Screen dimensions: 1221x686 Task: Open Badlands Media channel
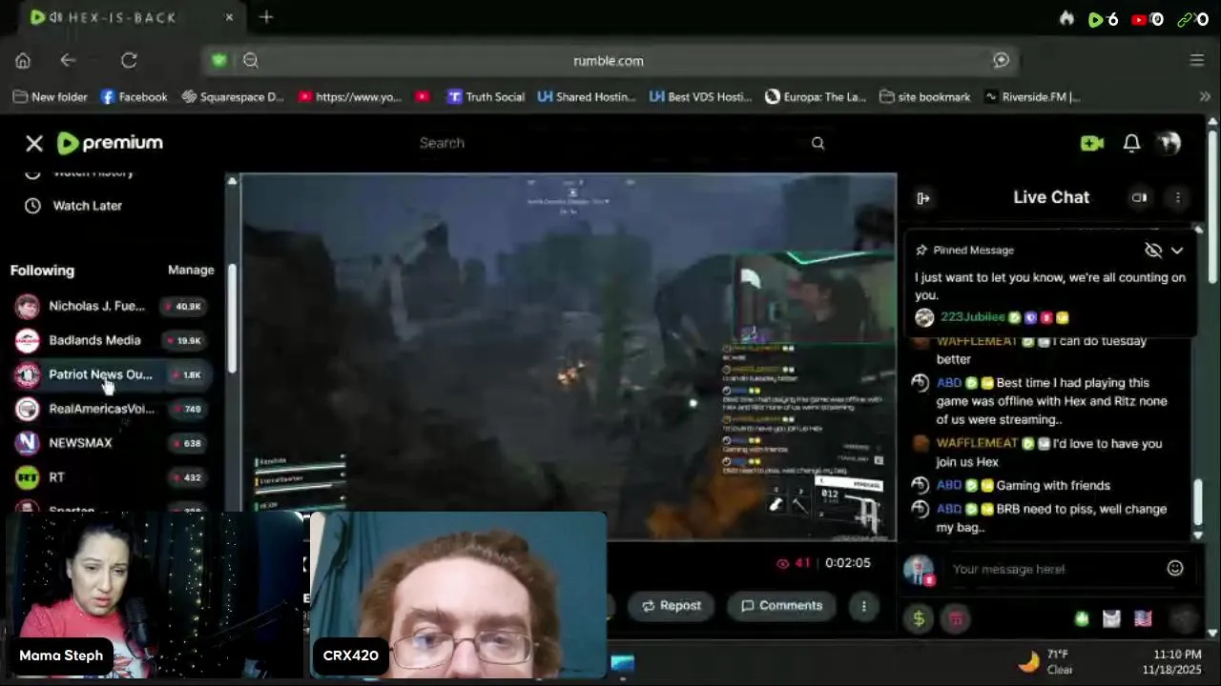click(111, 340)
